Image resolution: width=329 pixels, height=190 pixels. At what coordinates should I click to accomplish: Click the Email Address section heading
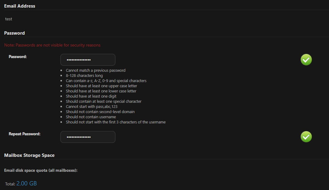coord(20,6)
